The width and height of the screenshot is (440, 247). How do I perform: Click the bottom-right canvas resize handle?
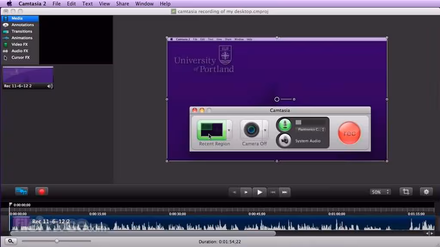[x=387, y=161]
